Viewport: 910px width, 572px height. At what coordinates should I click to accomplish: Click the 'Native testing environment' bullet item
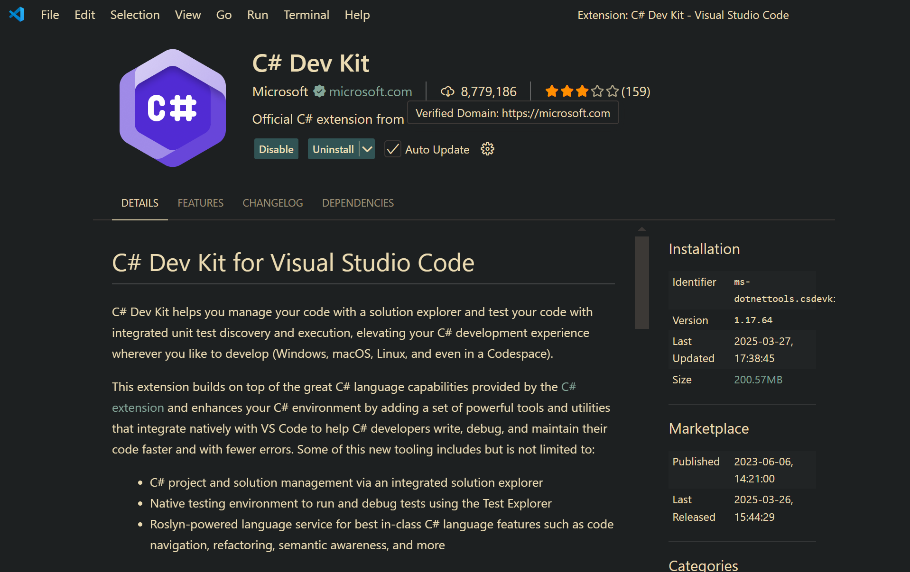tap(351, 503)
